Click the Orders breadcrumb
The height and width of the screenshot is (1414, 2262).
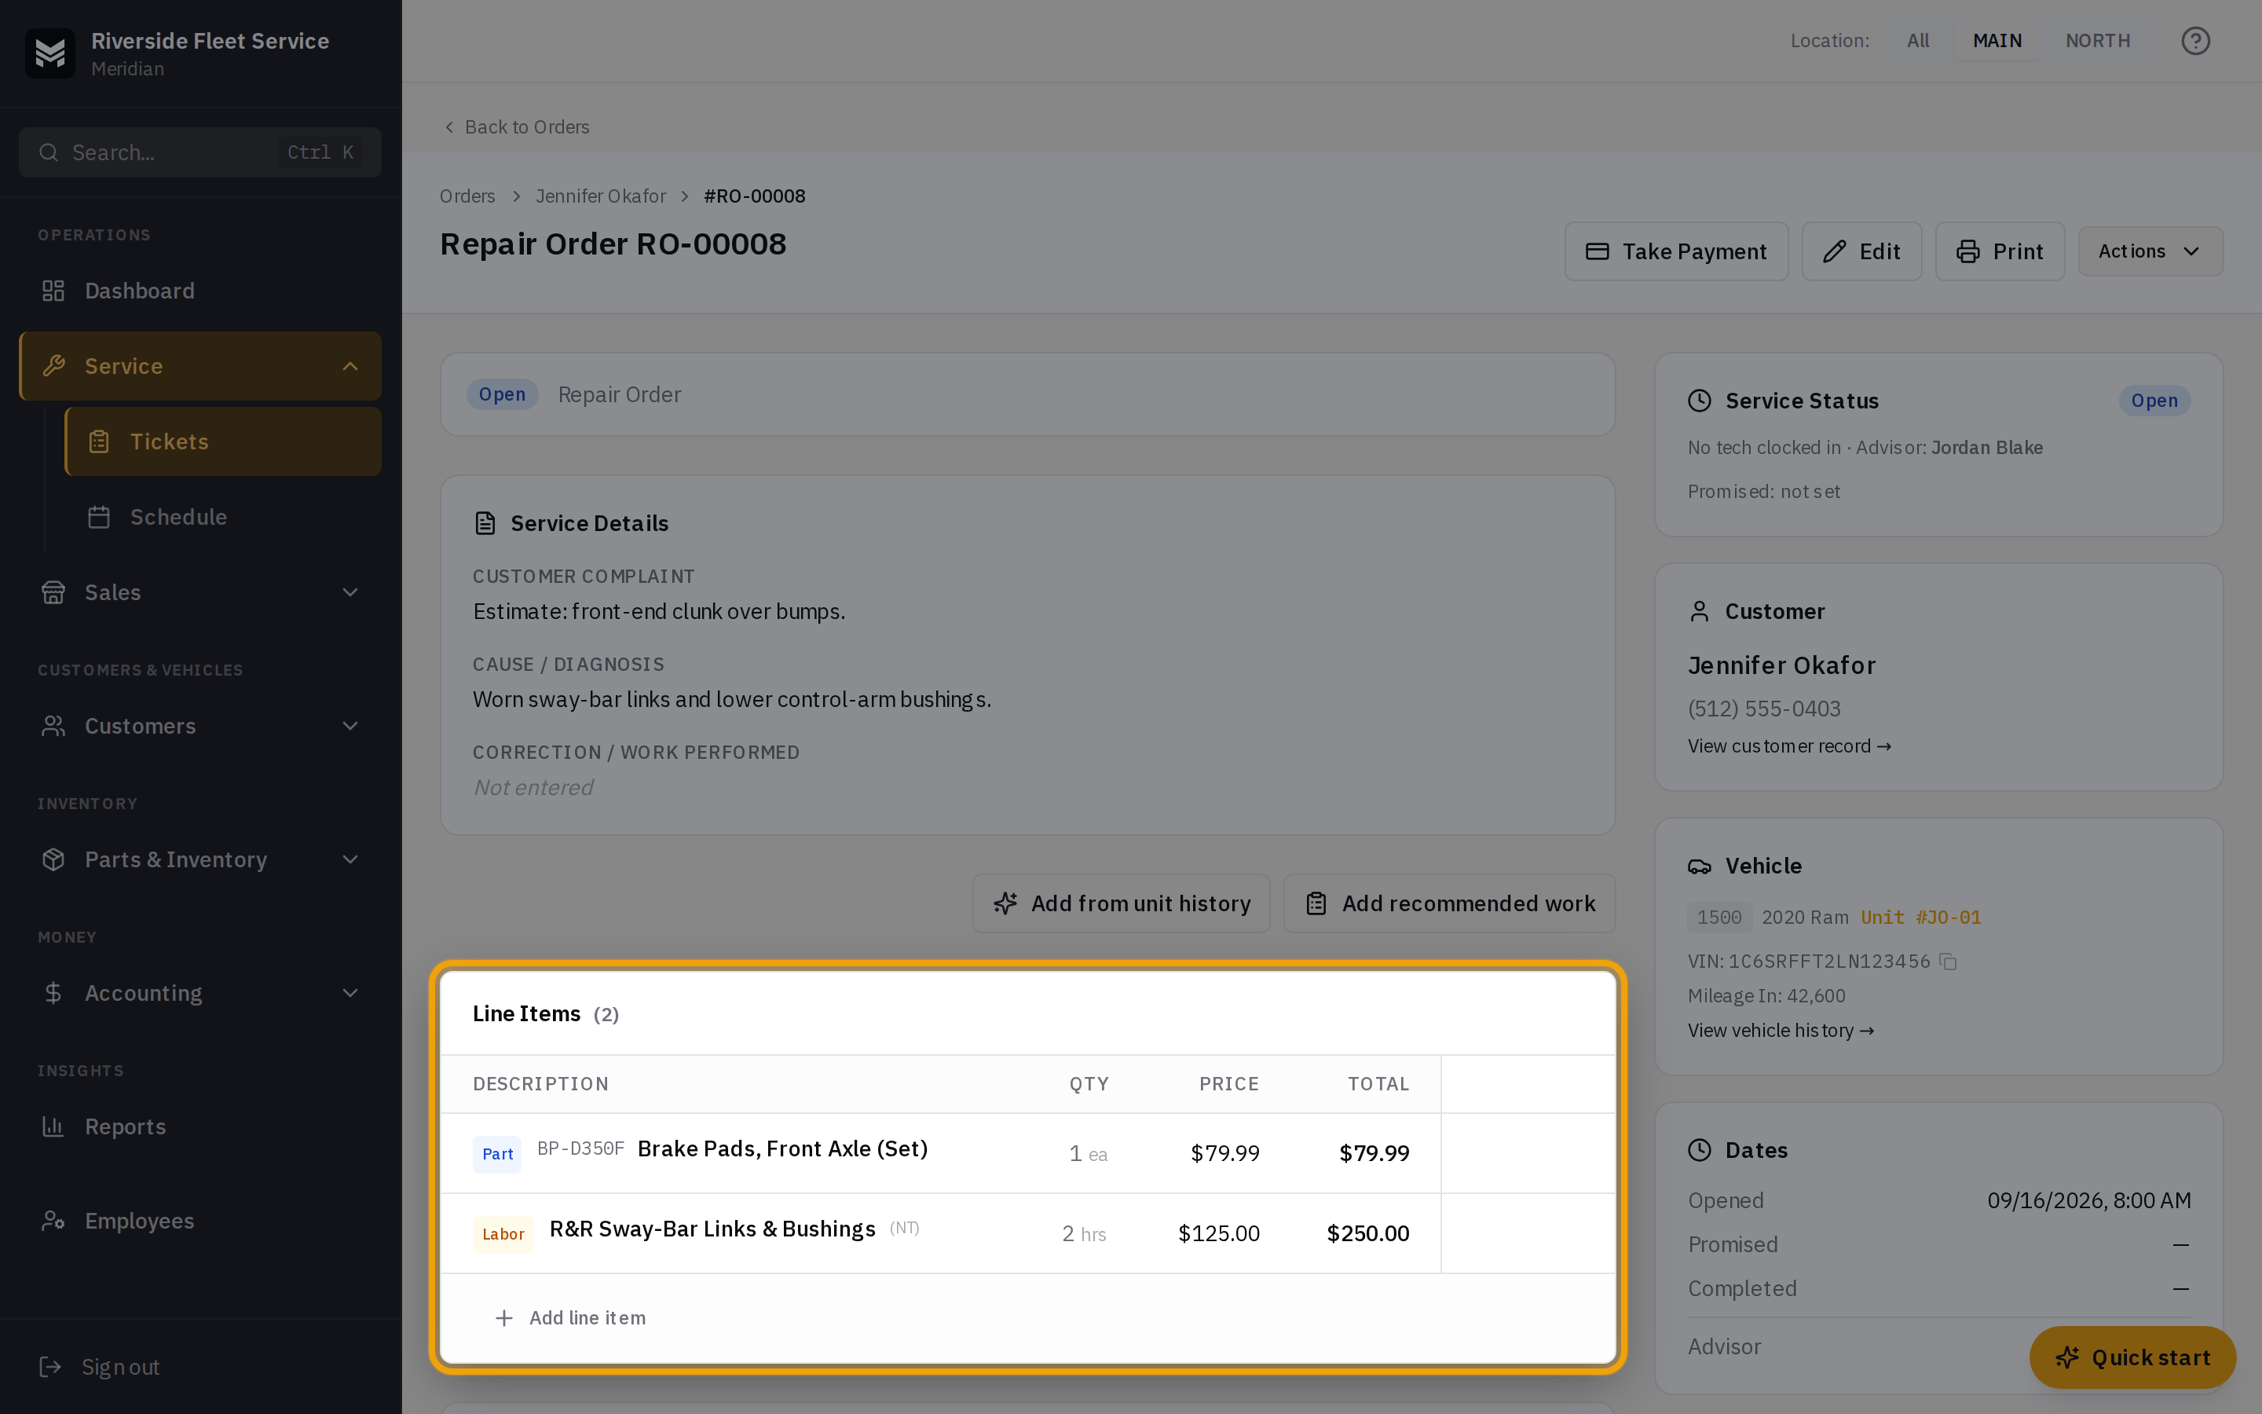click(467, 196)
